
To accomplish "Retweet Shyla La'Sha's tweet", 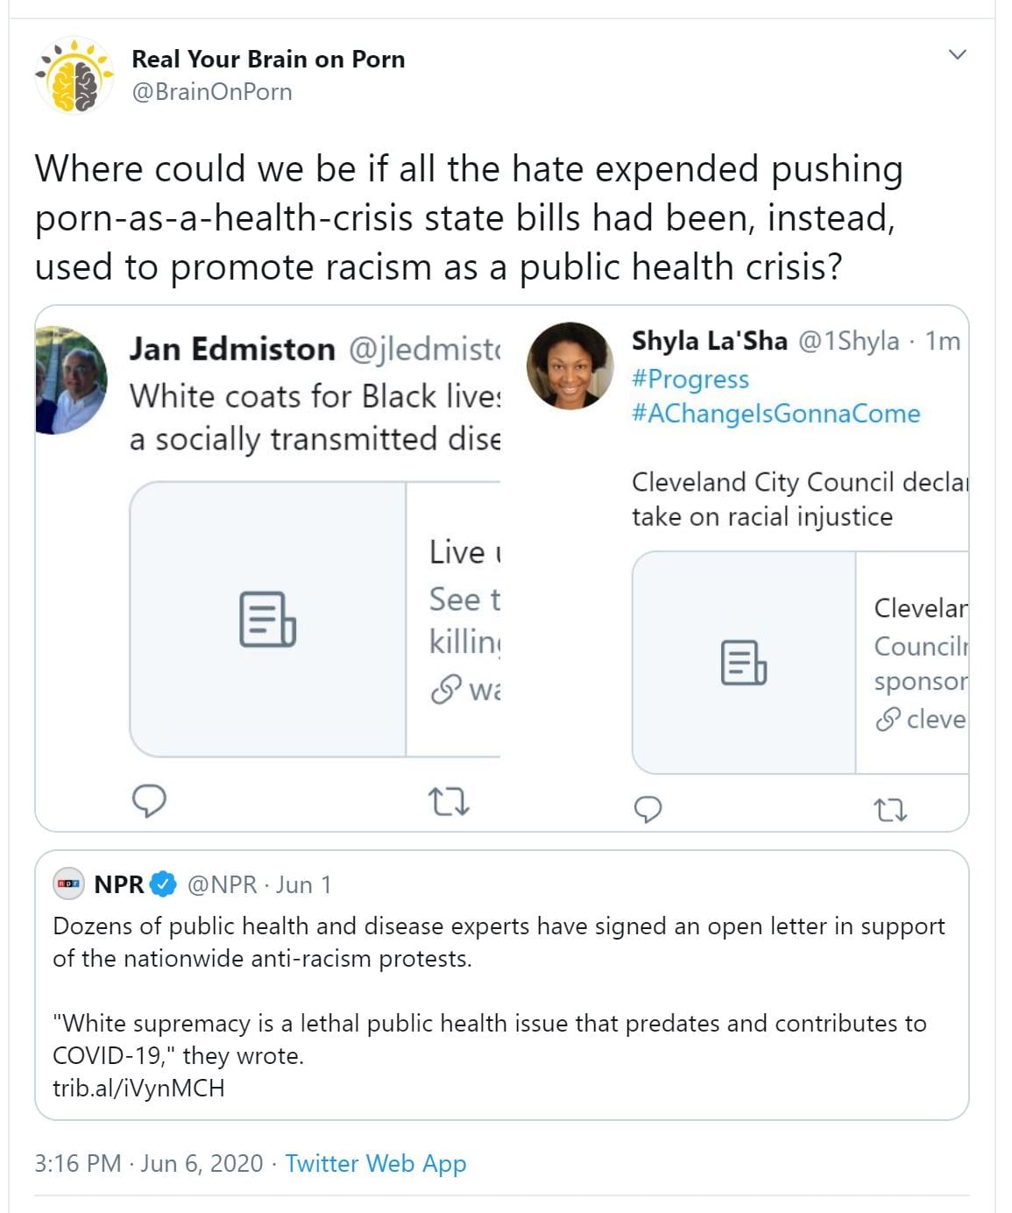I will pos(891,810).
